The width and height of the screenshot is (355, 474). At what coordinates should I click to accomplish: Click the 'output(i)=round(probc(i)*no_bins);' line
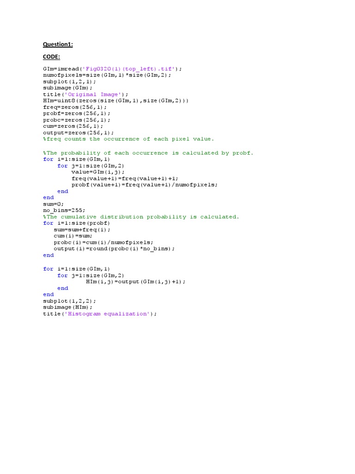114,249
